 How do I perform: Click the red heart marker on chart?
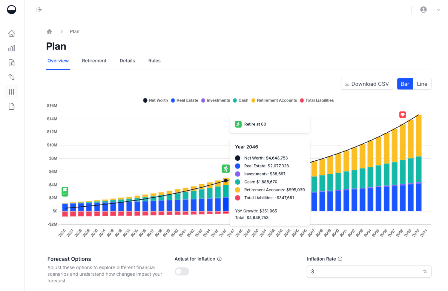tap(403, 115)
